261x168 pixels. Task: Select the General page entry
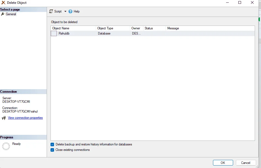tap(11, 14)
